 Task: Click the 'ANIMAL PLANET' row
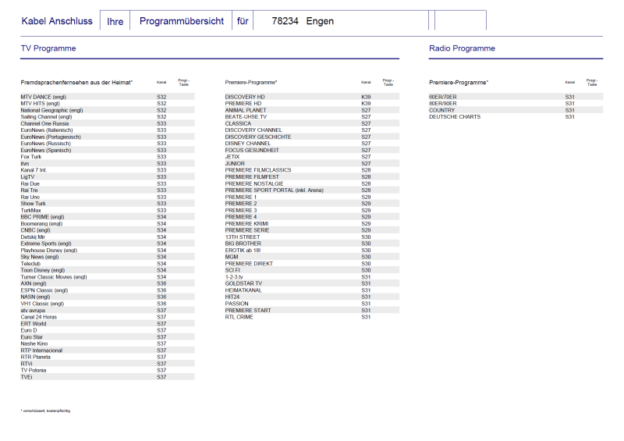pos(312,110)
